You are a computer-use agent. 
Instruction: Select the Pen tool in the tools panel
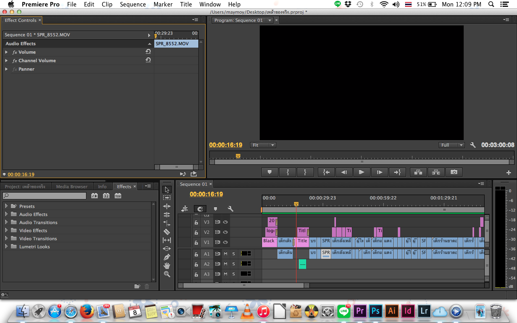click(167, 257)
